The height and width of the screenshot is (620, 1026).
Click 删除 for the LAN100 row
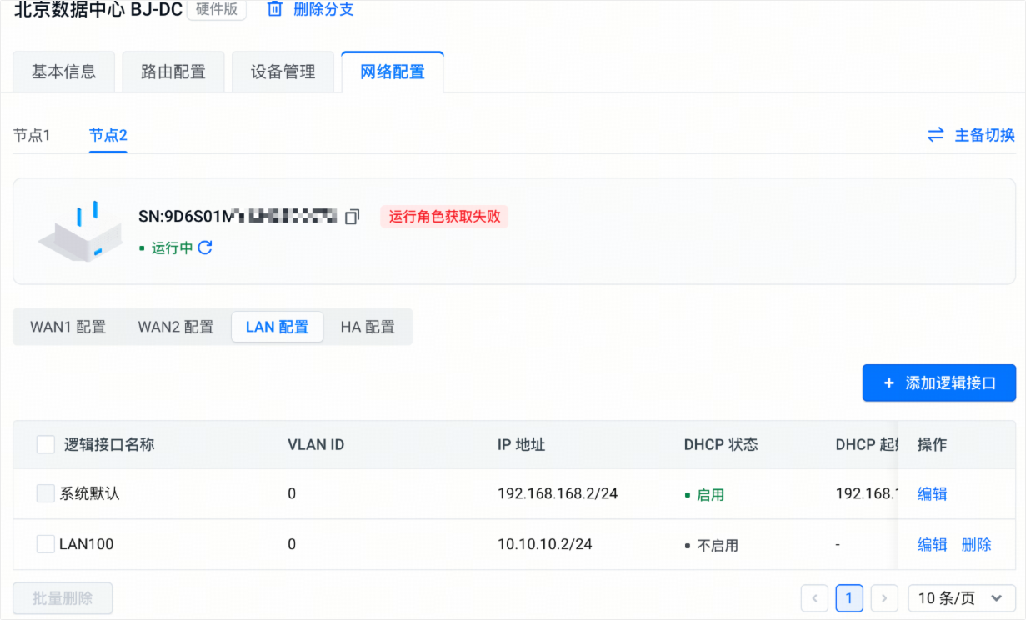point(977,544)
